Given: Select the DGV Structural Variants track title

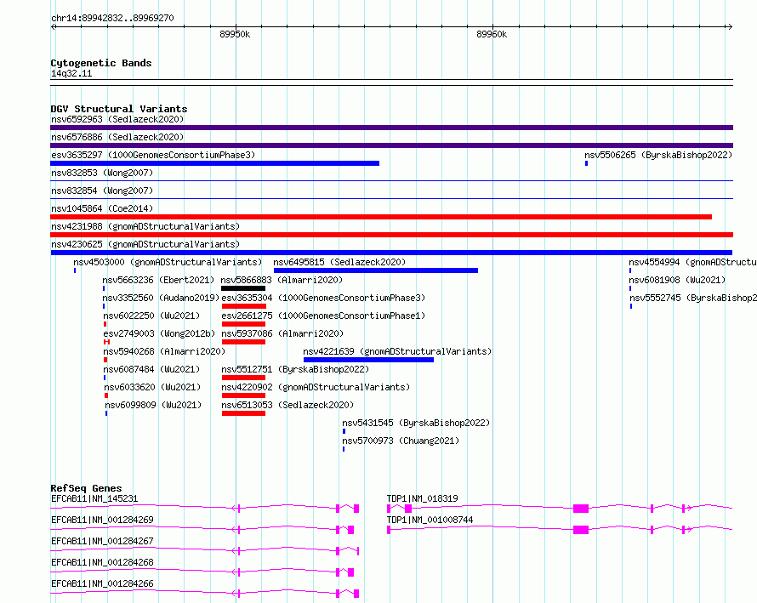Looking at the screenshot, I should coord(119,109).
